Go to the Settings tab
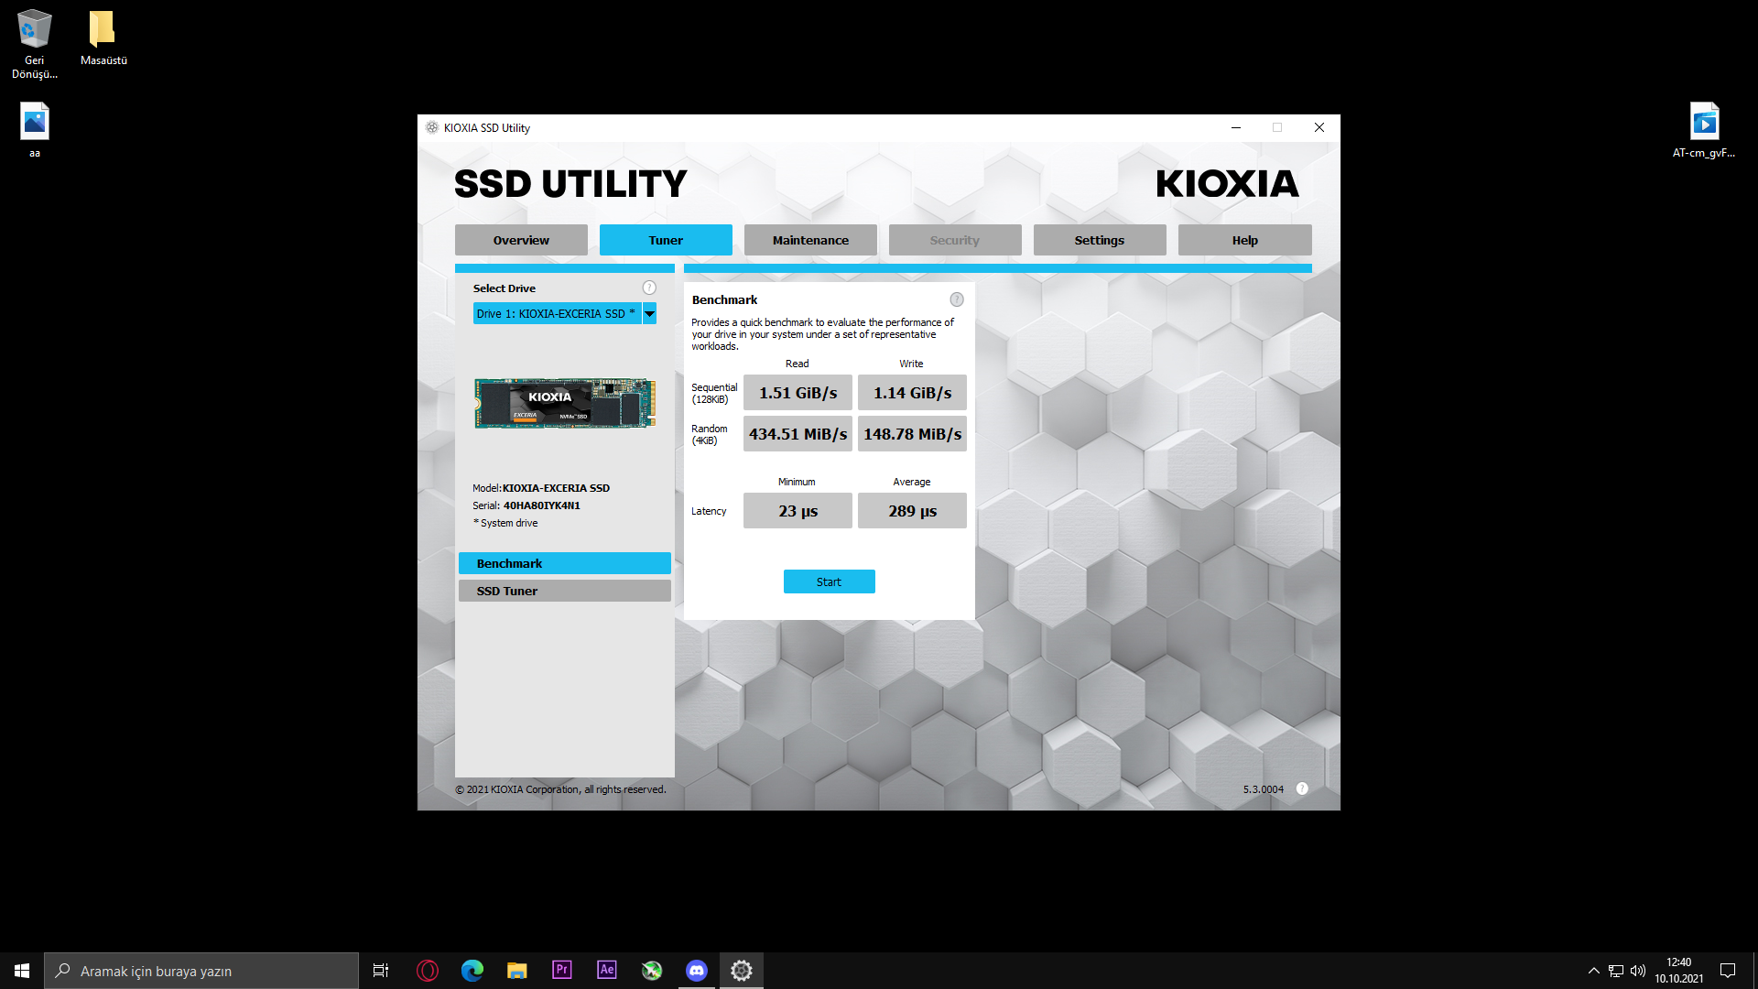The image size is (1758, 989). [1099, 240]
